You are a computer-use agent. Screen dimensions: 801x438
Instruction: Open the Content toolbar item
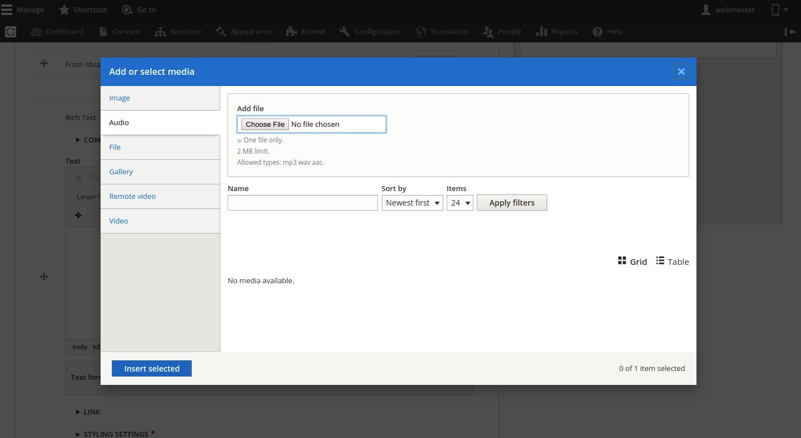pyautogui.click(x=120, y=32)
